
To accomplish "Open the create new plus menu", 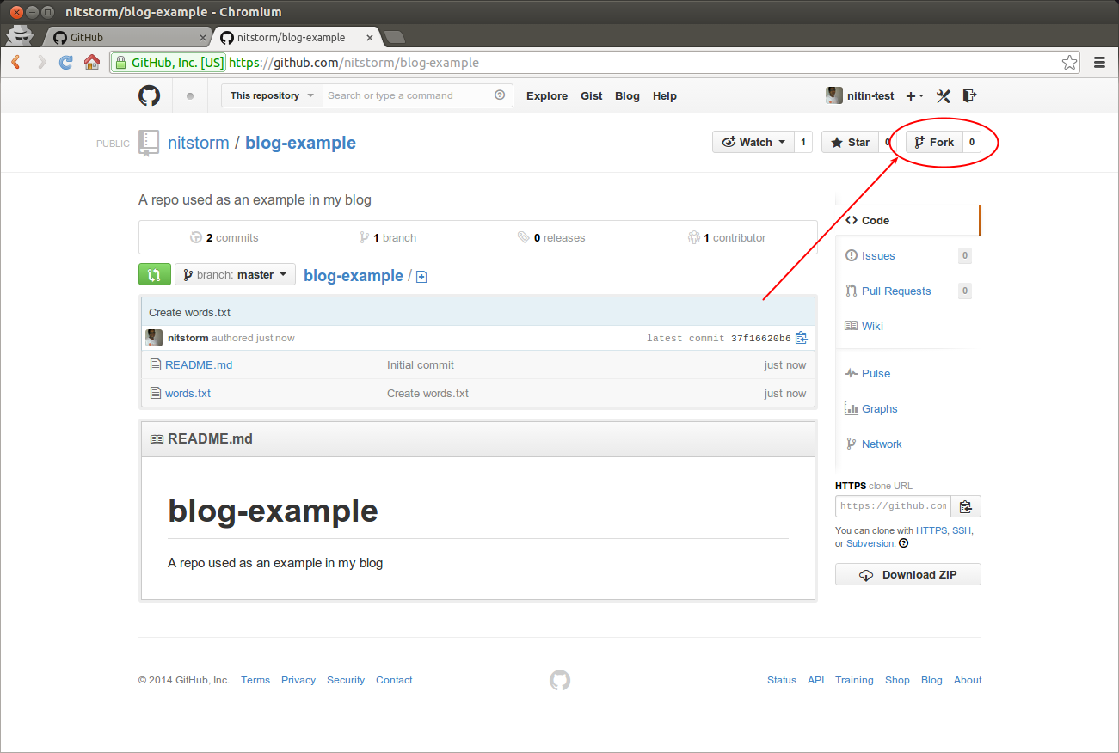I will coord(915,96).
